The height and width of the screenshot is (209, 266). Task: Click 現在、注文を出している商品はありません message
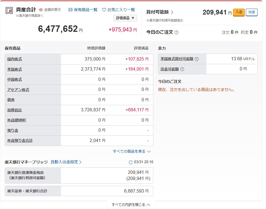(x=196, y=90)
